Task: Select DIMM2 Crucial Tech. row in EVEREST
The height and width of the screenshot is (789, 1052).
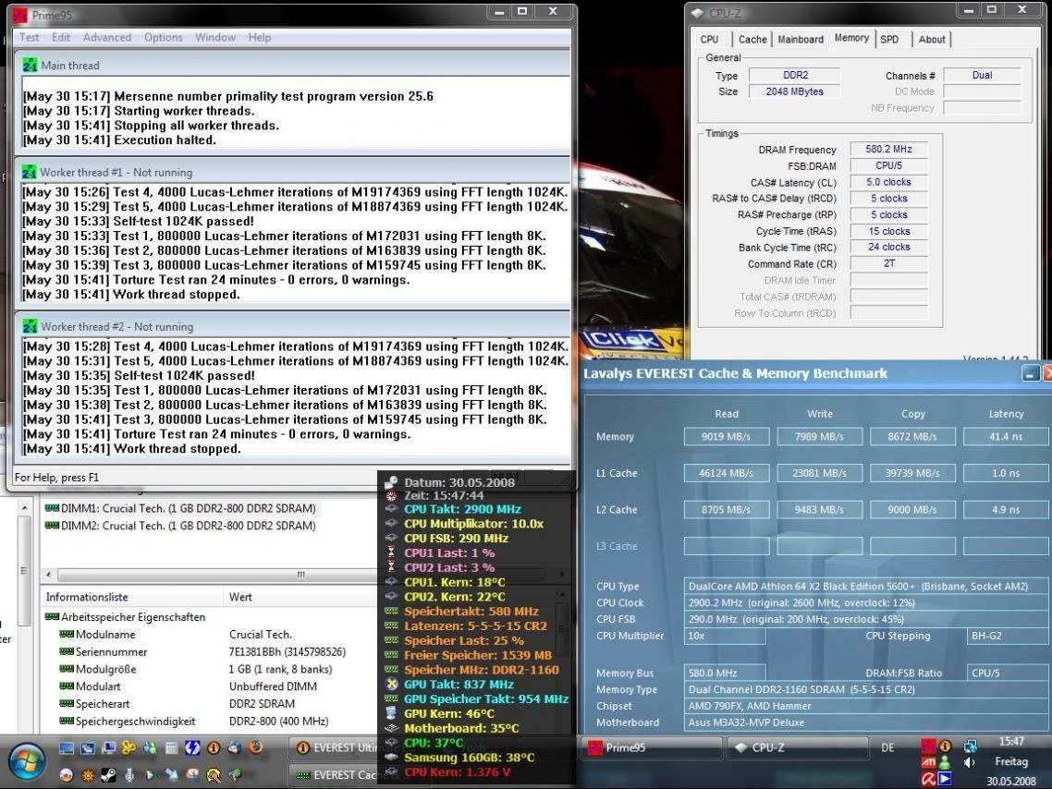Action: click(180, 526)
